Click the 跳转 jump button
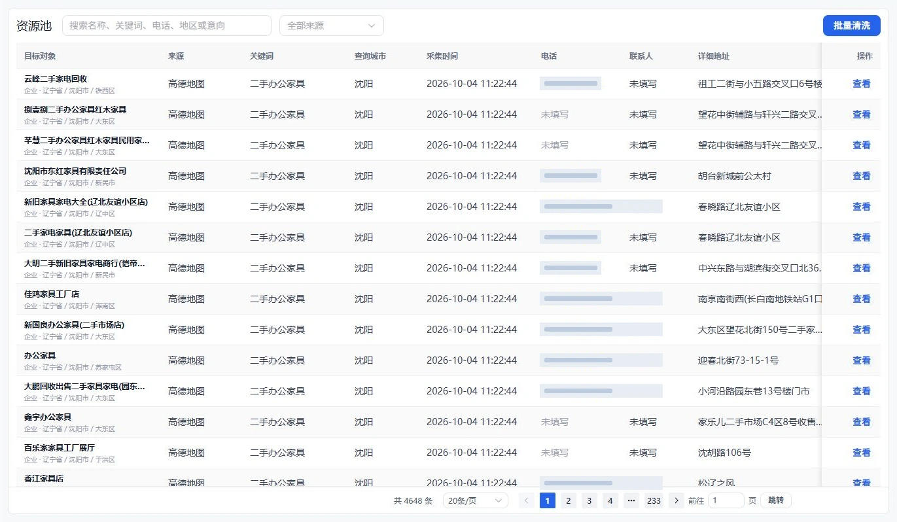Image resolution: width=897 pixels, height=522 pixels. (776, 500)
